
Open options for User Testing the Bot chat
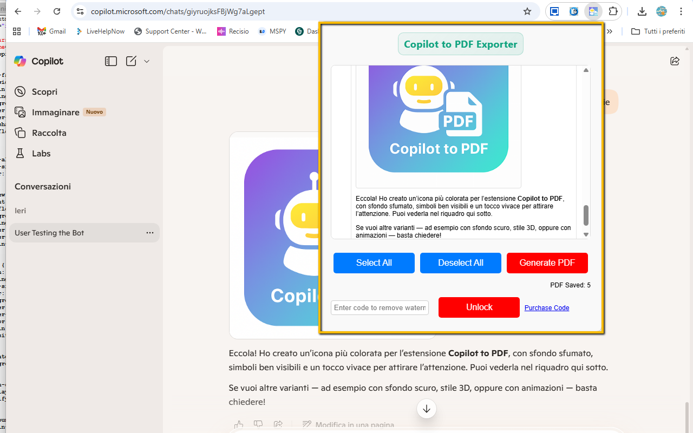point(149,232)
